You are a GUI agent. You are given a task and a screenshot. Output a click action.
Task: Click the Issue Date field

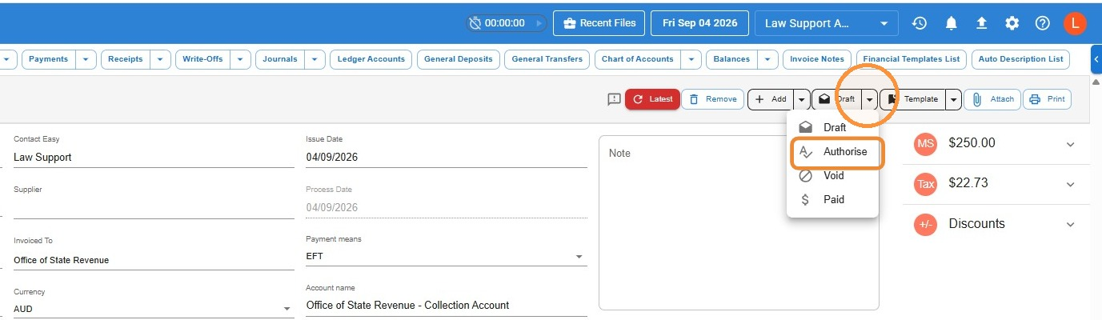[447, 158]
